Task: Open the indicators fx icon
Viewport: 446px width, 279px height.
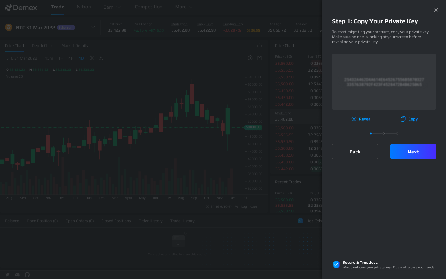Action: [101, 58]
